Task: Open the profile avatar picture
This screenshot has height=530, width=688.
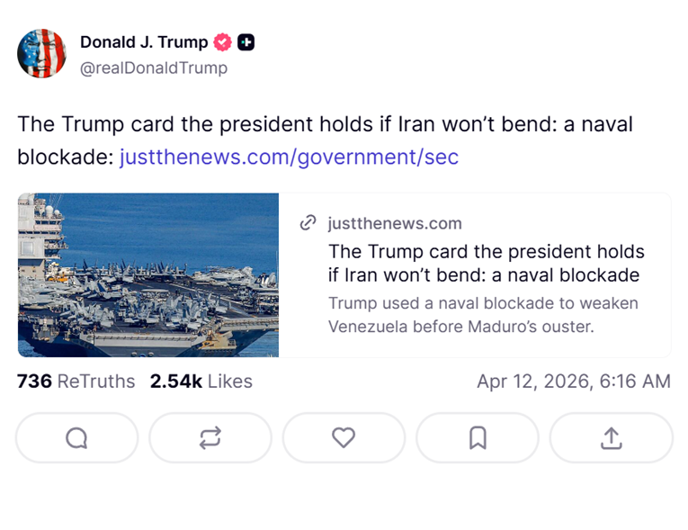Action: click(42, 54)
